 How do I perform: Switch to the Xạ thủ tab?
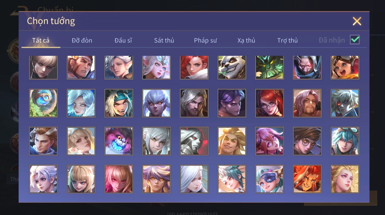[x=246, y=40]
